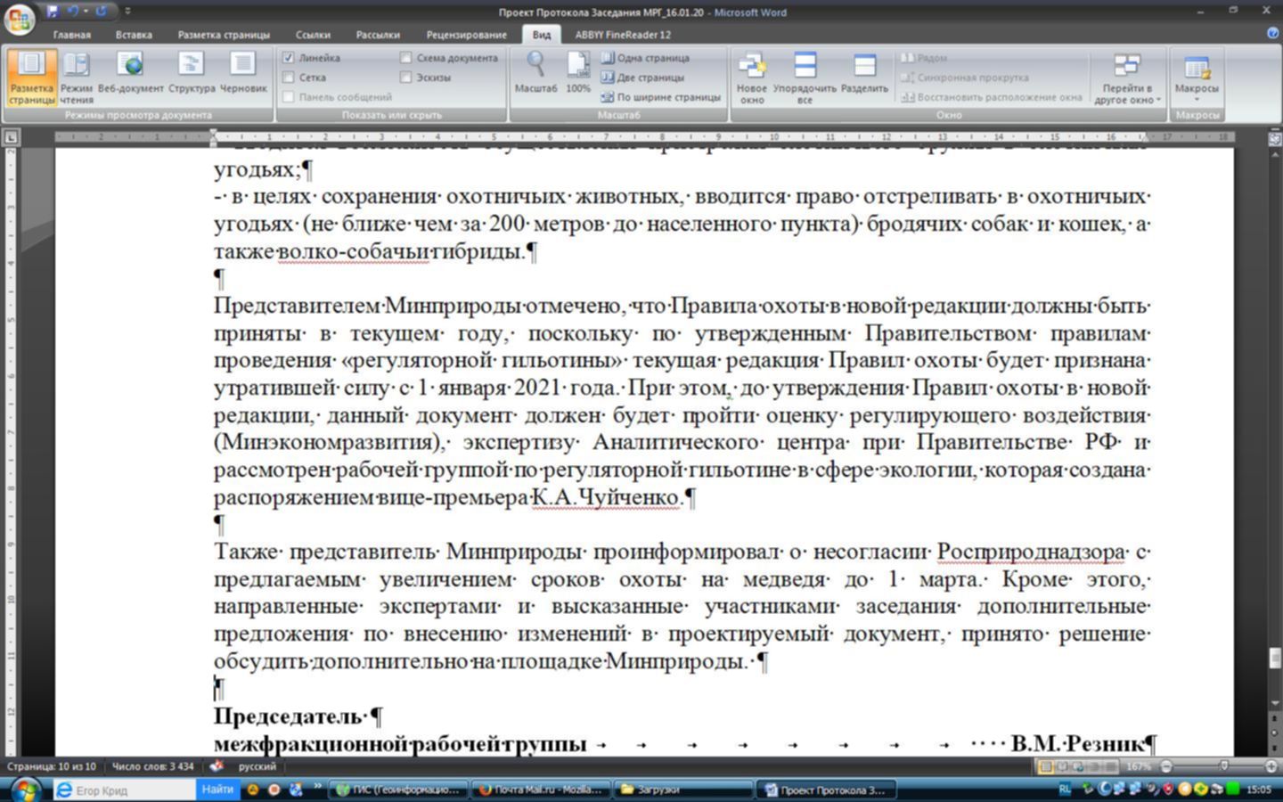This screenshot has height=802, width=1283.
Task: Select Print Layout view shortcut in status bar
Action: 1046,766
